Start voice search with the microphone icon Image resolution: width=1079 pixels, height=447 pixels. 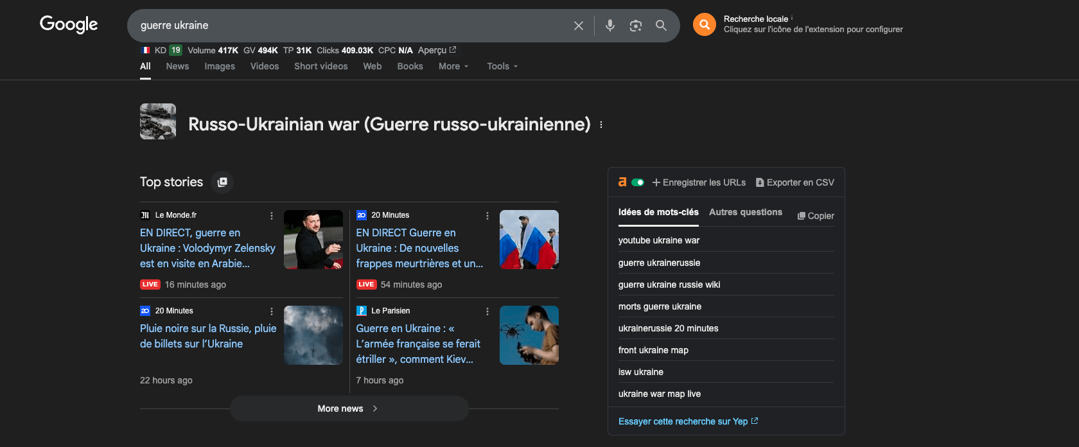click(610, 25)
